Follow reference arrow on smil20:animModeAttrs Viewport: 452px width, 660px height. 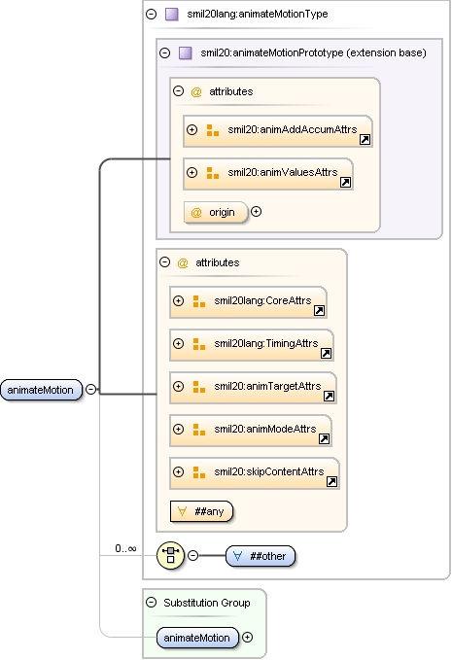pos(324,439)
